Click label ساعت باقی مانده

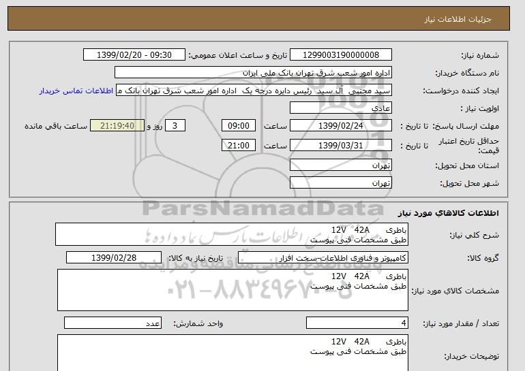pyautogui.click(x=56, y=126)
